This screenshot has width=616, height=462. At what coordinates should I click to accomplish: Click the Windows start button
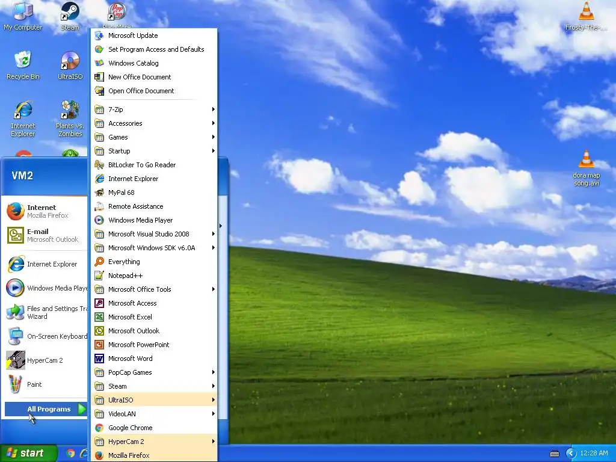click(x=28, y=453)
